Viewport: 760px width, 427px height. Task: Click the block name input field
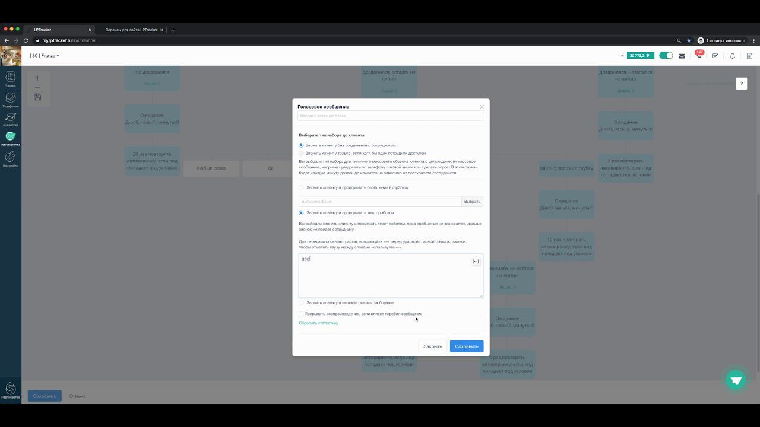391,116
